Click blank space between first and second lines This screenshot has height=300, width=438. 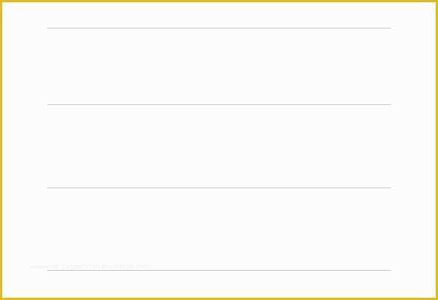tap(219, 66)
